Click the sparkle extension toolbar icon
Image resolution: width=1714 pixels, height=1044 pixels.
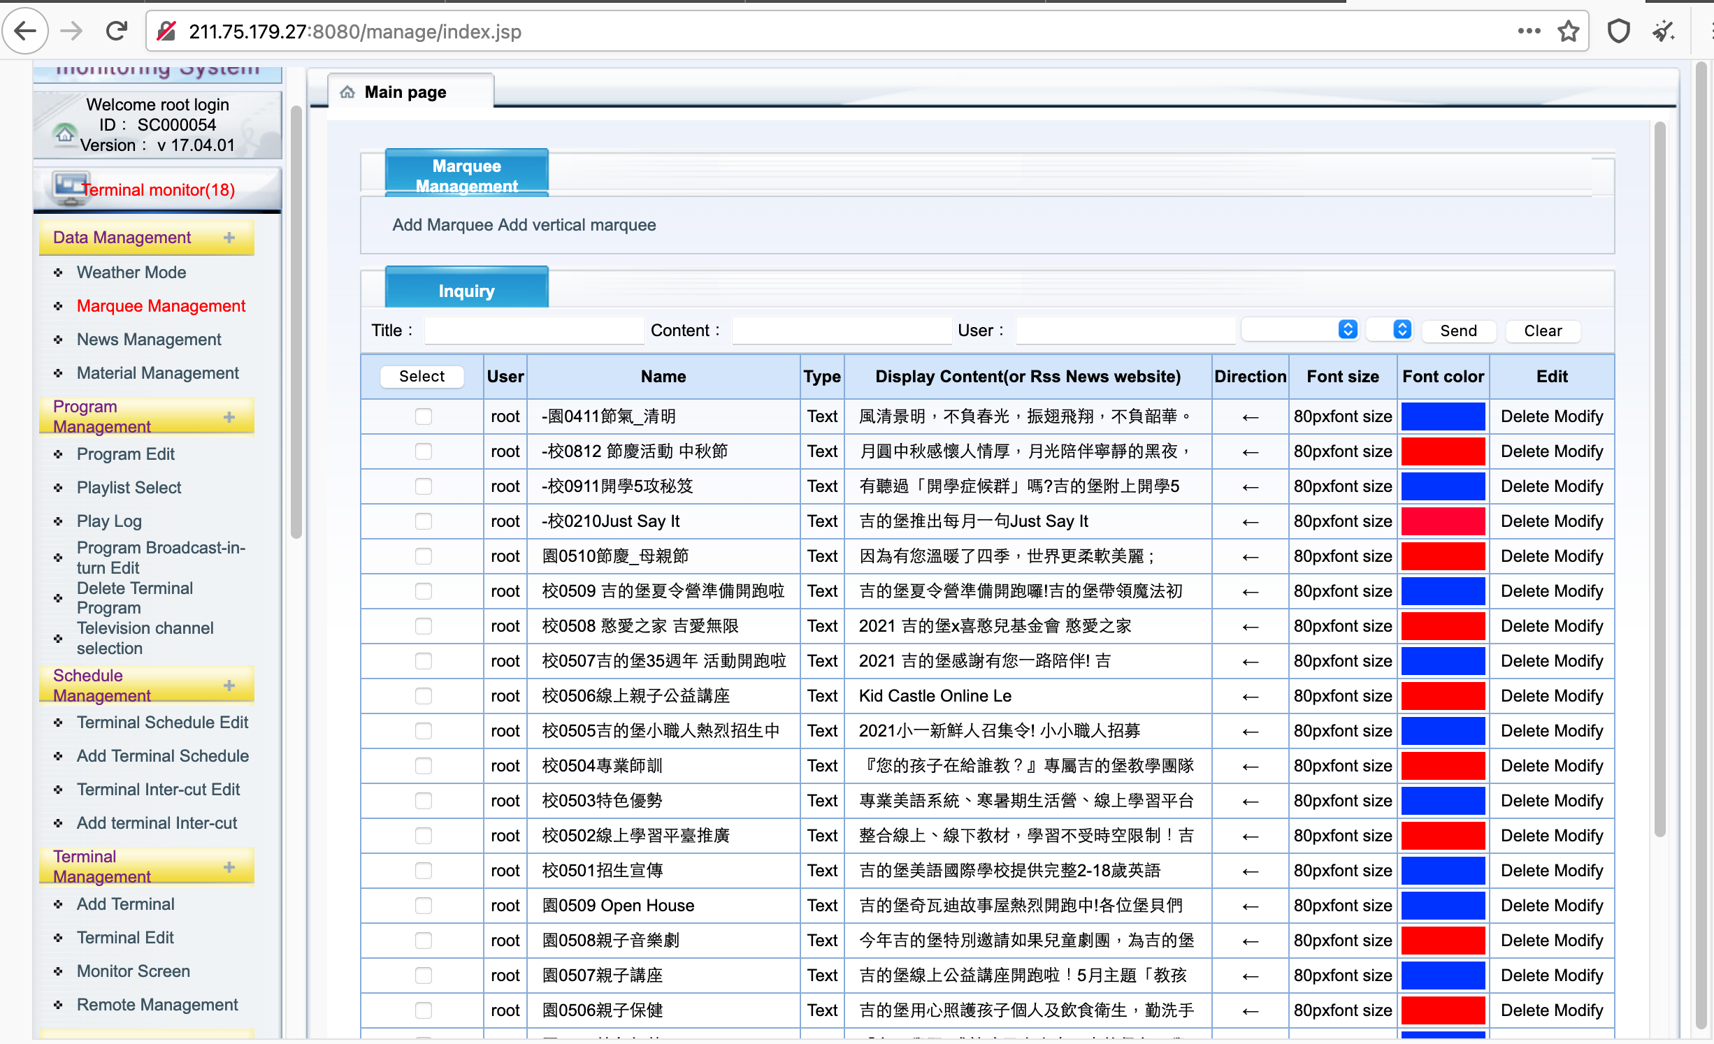click(x=1664, y=31)
